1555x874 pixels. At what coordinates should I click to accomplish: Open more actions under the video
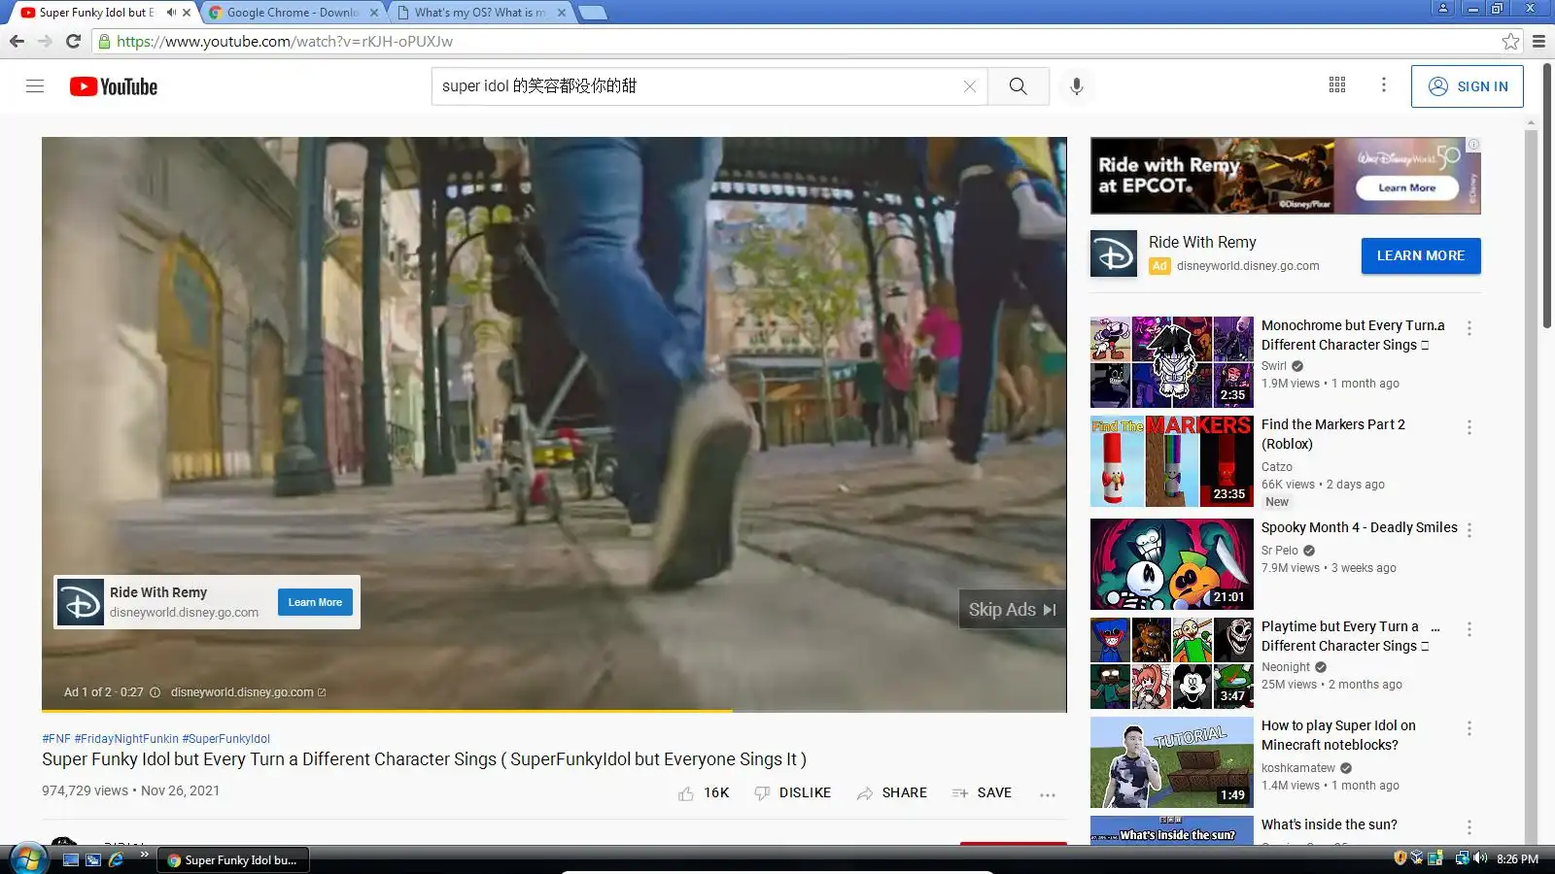[x=1047, y=793]
